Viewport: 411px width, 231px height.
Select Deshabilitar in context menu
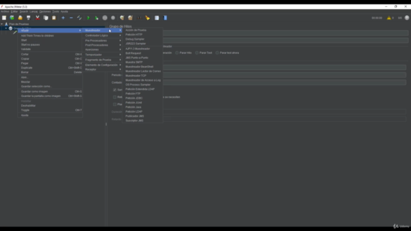coord(50,105)
